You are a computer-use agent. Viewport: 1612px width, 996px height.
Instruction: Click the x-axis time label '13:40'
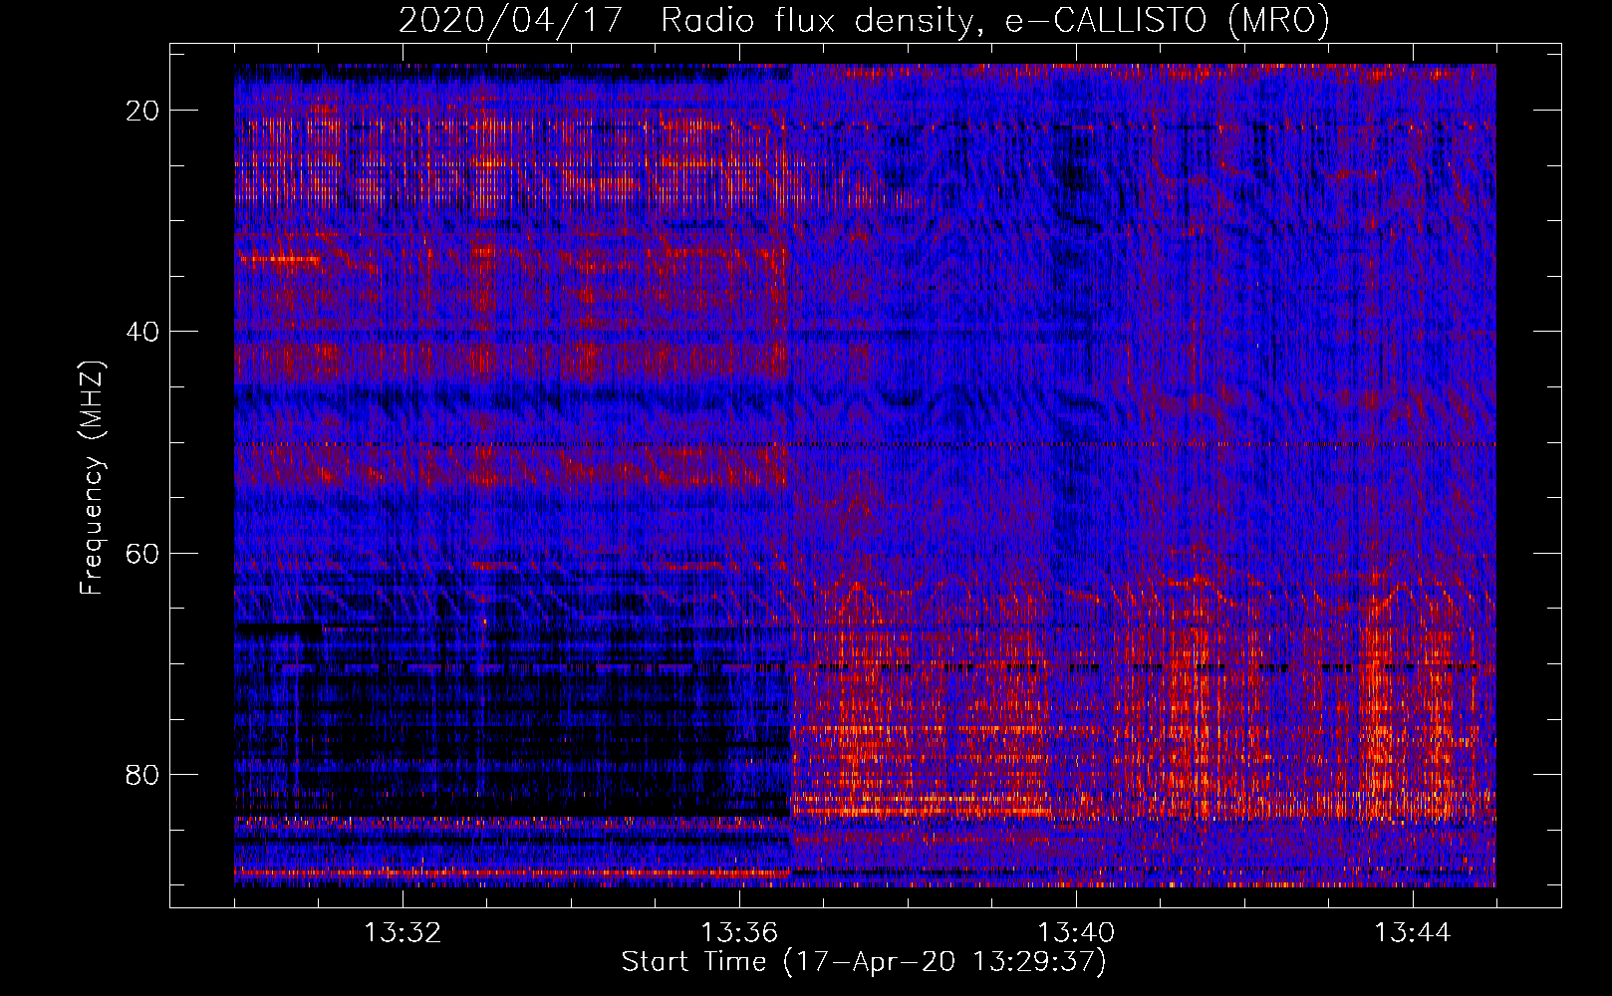coord(1076,933)
